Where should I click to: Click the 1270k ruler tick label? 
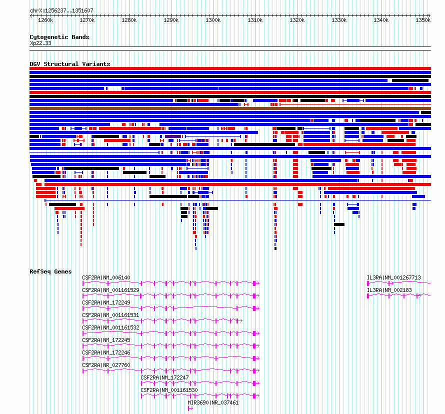pyautogui.click(x=87, y=20)
